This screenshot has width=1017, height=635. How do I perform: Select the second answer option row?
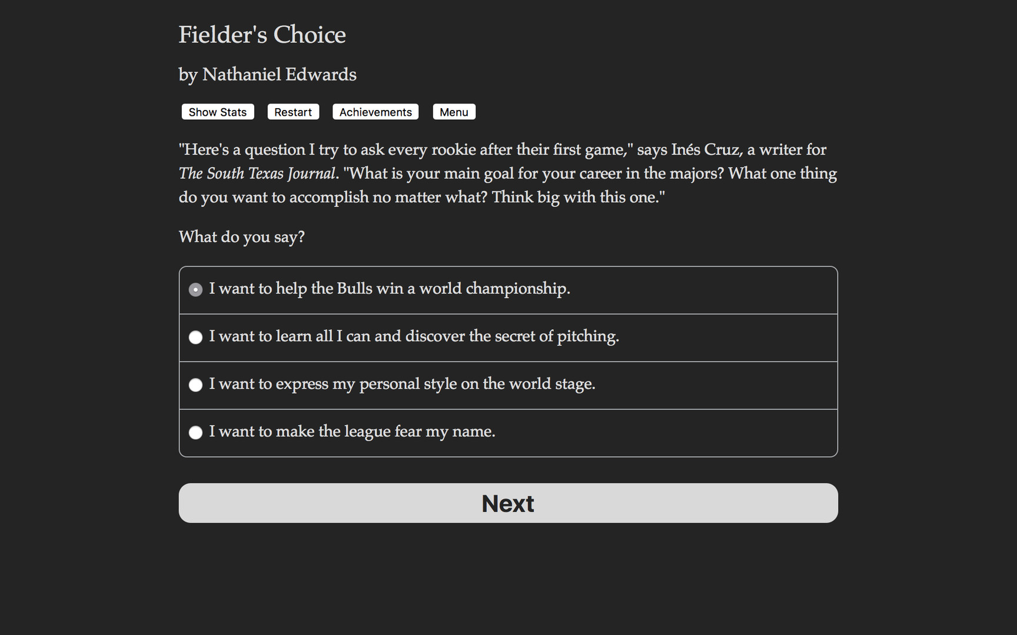click(507, 337)
